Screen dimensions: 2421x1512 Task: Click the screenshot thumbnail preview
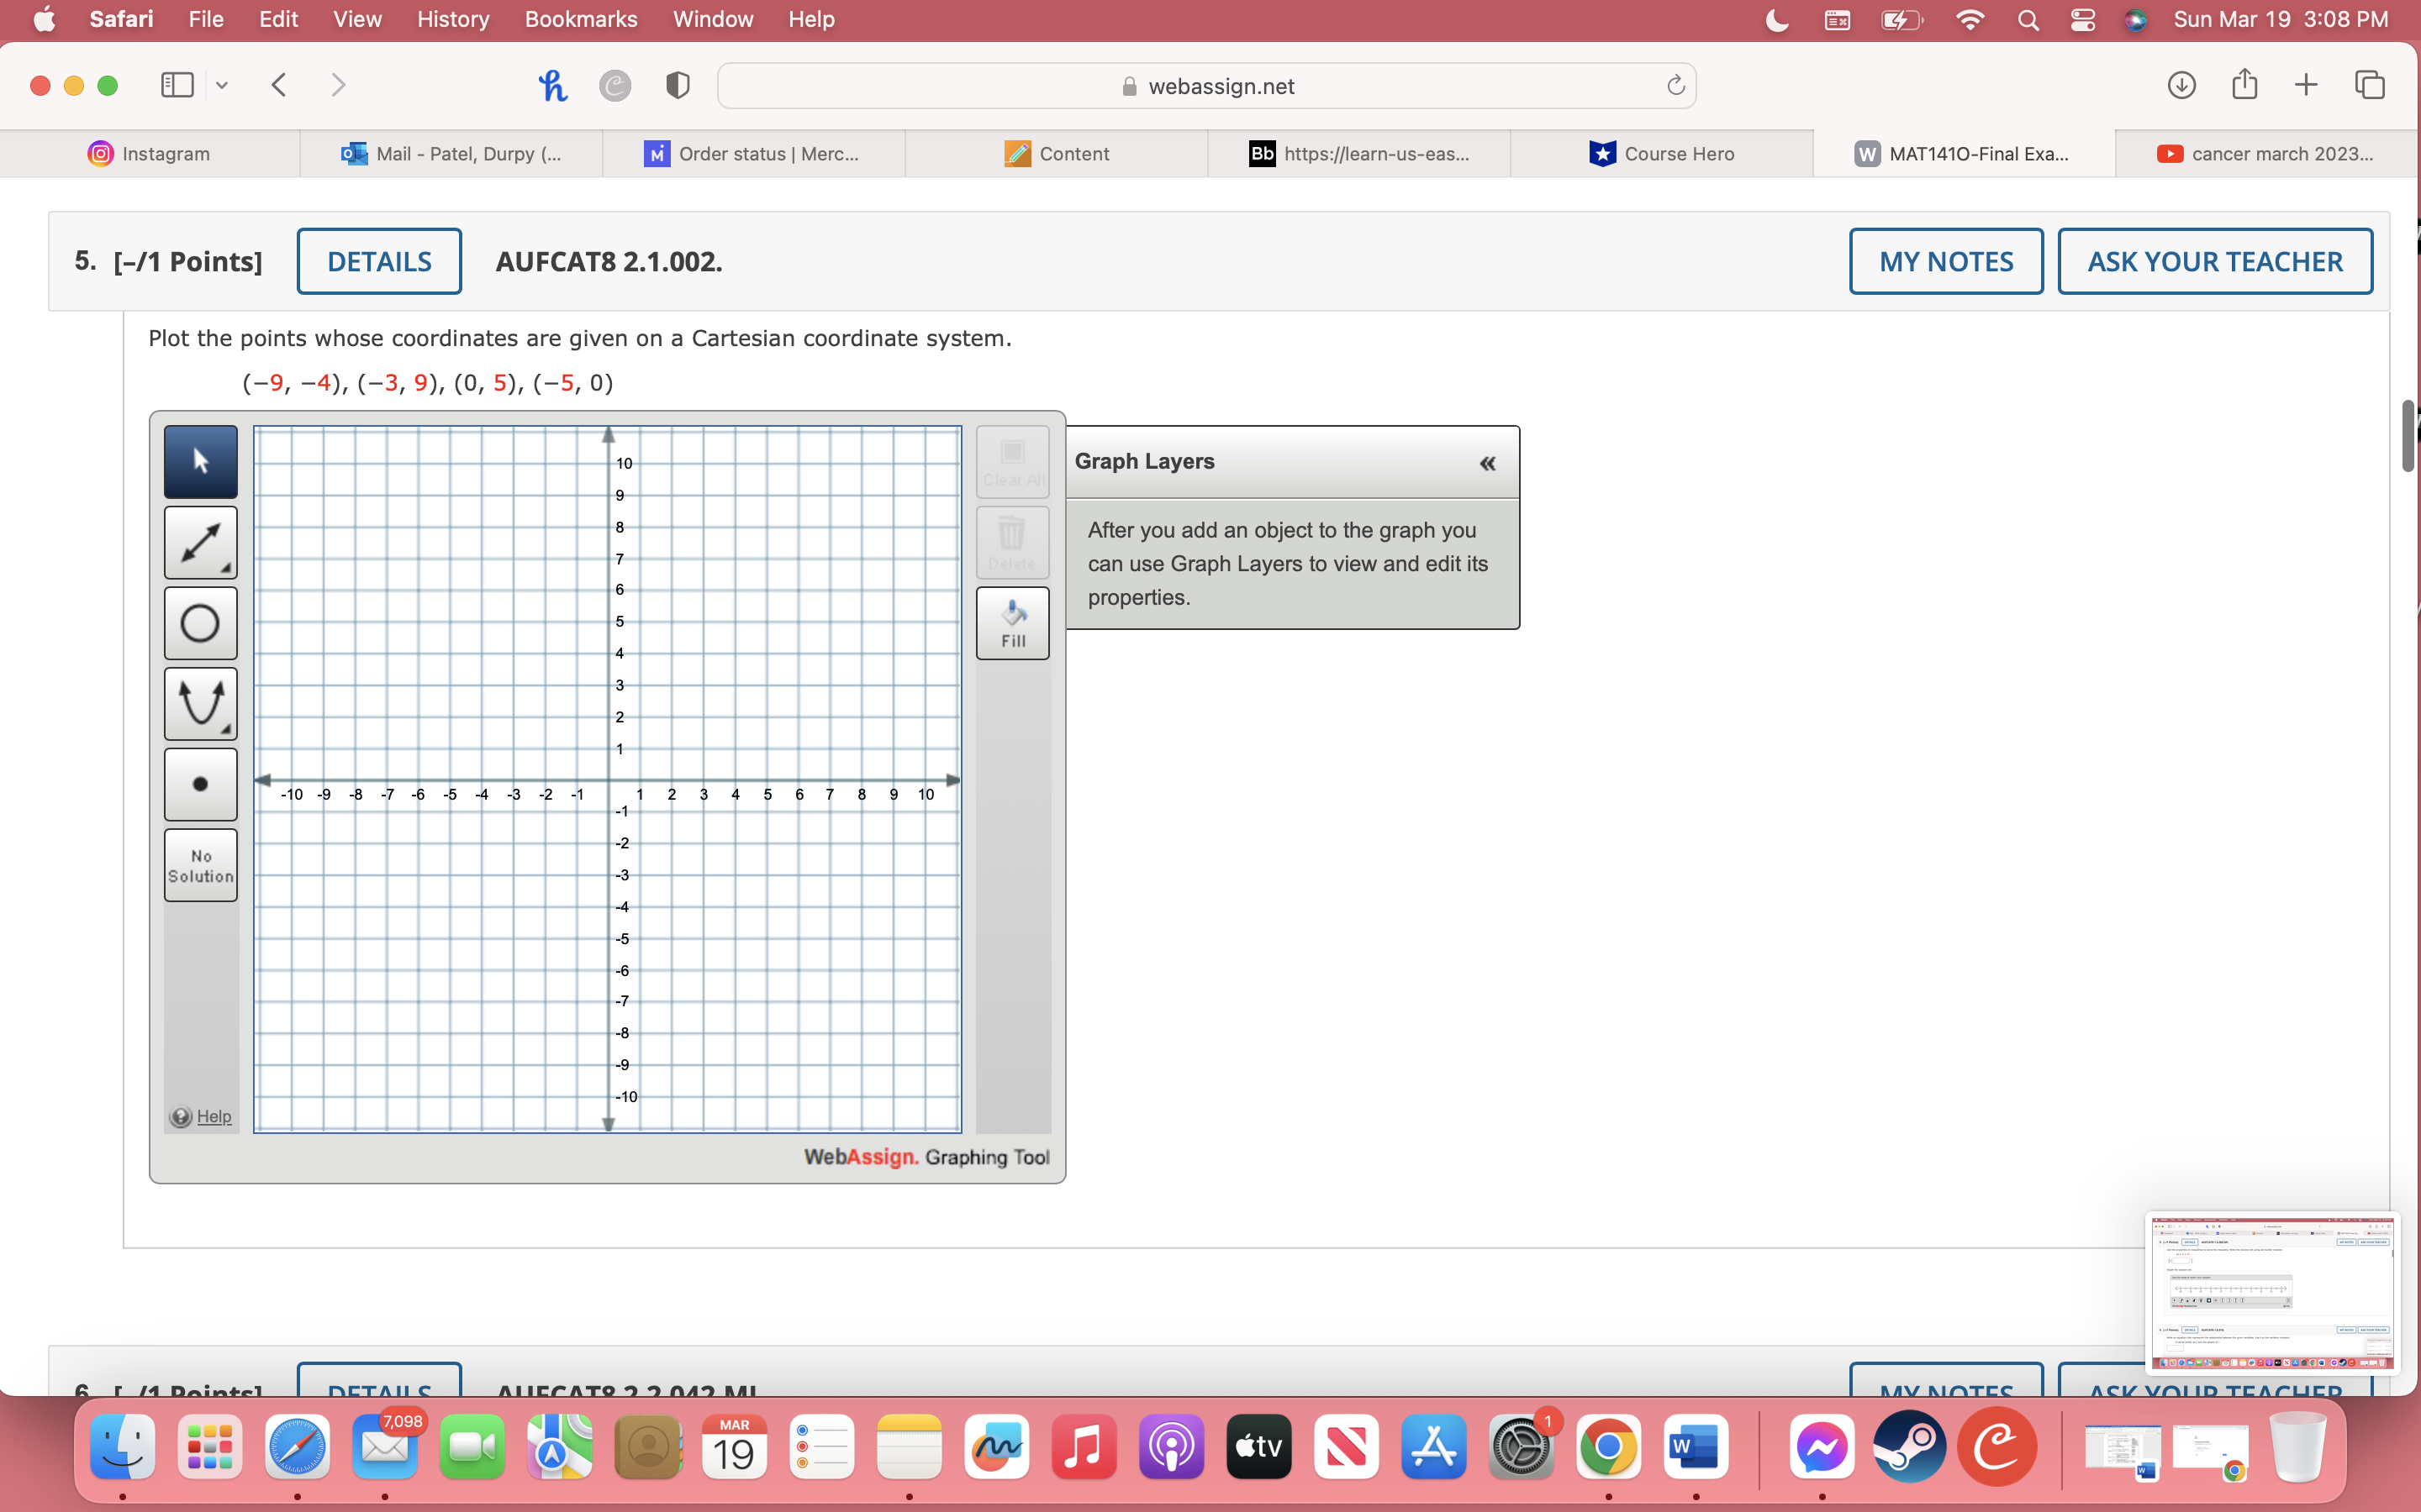tap(2272, 1293)
